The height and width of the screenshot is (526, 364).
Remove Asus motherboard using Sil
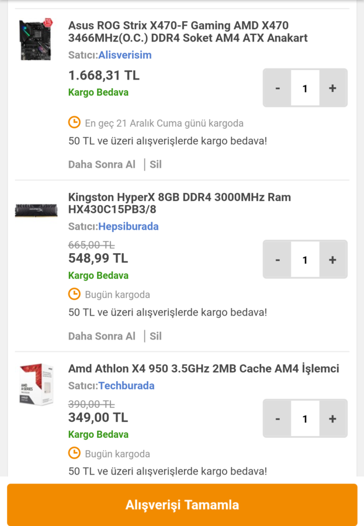155,164
